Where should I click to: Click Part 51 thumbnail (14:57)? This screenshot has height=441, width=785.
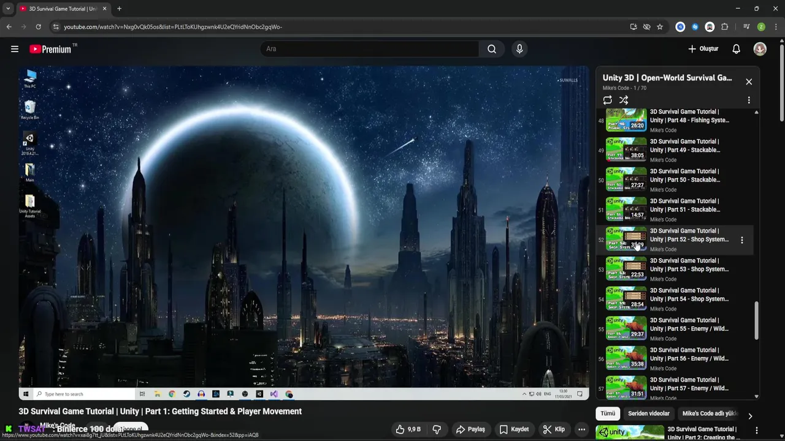(626, 210)
